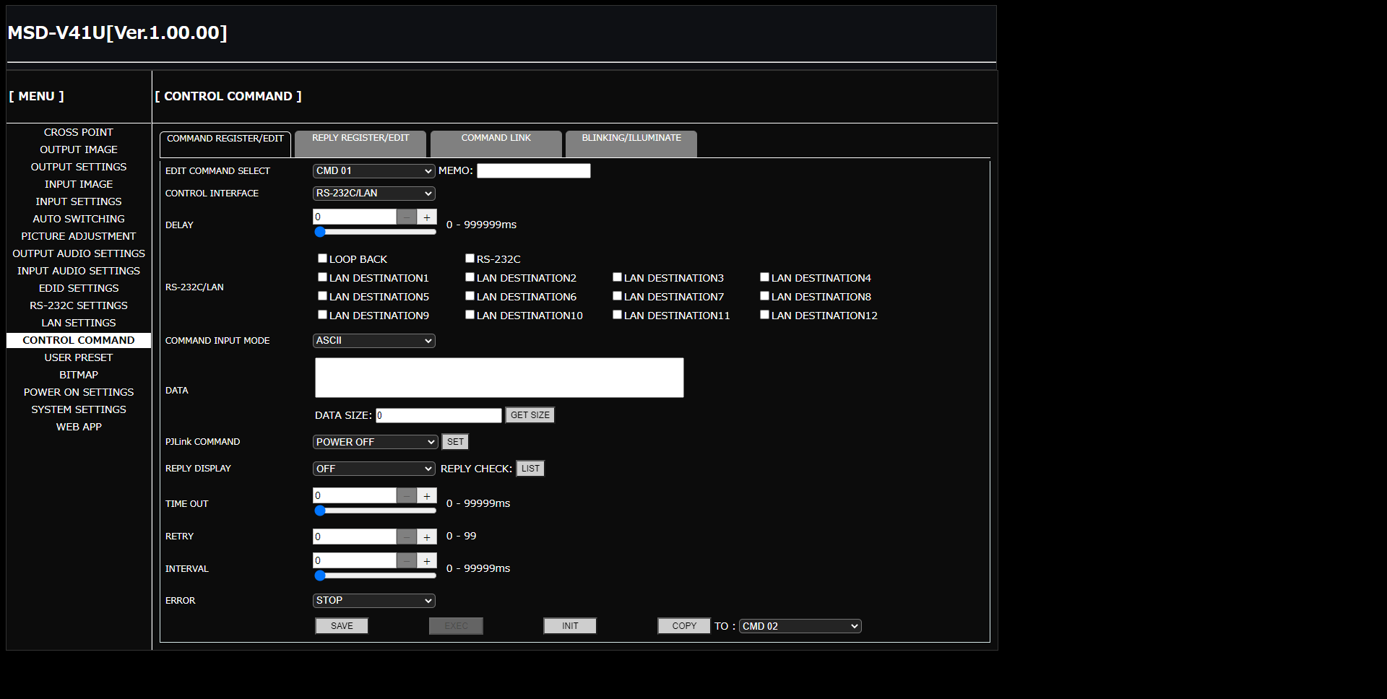This screenshot has width=1387, height=699.
Task: Increase the TIME OUT value with plus
Action: click(427, 496)
